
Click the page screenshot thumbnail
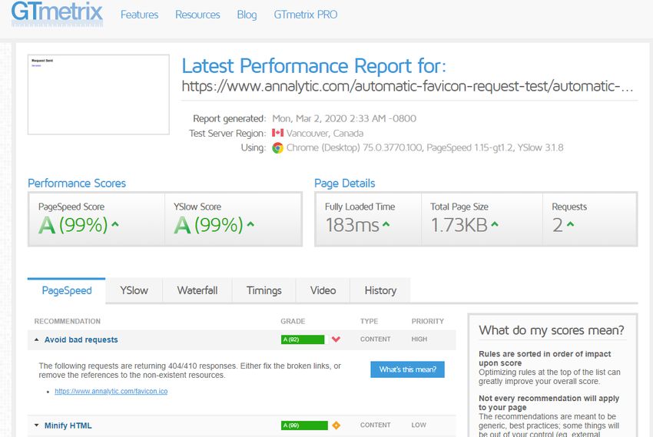[x=98, y=94]
